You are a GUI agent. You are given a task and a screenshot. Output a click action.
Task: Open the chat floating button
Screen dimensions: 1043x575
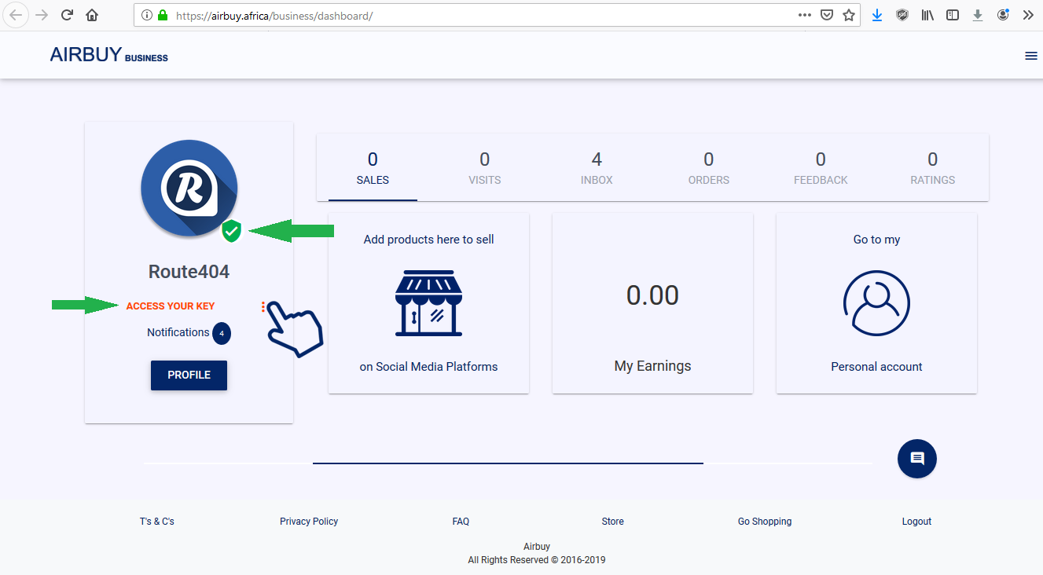916,459
